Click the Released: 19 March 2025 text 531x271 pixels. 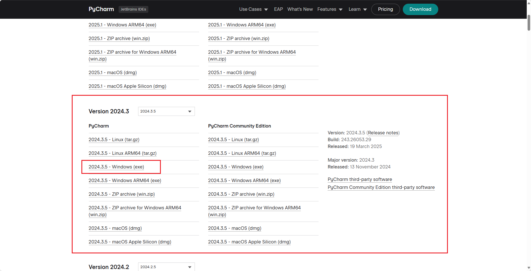pos(355,146)
